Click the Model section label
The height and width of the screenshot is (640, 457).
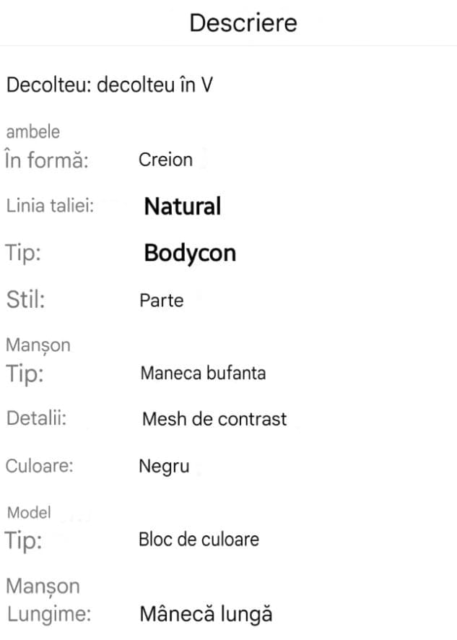(29, 513)
